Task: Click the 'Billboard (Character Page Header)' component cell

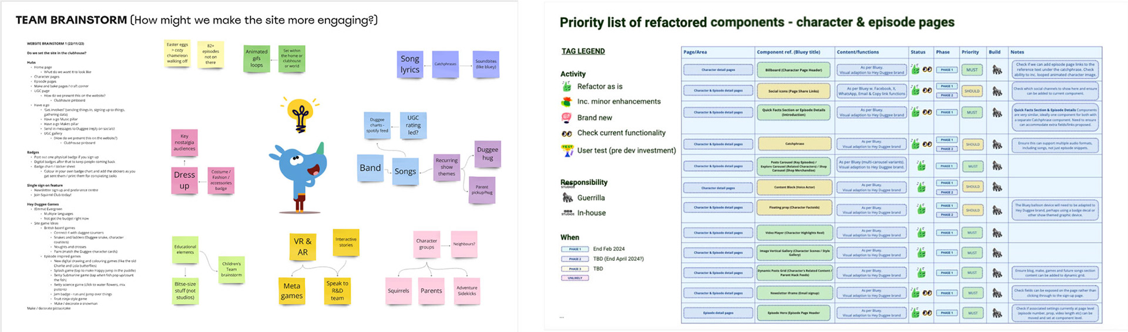Action: coord(793,70)
